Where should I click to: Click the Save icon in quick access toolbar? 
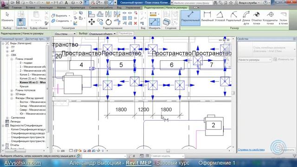18,3
